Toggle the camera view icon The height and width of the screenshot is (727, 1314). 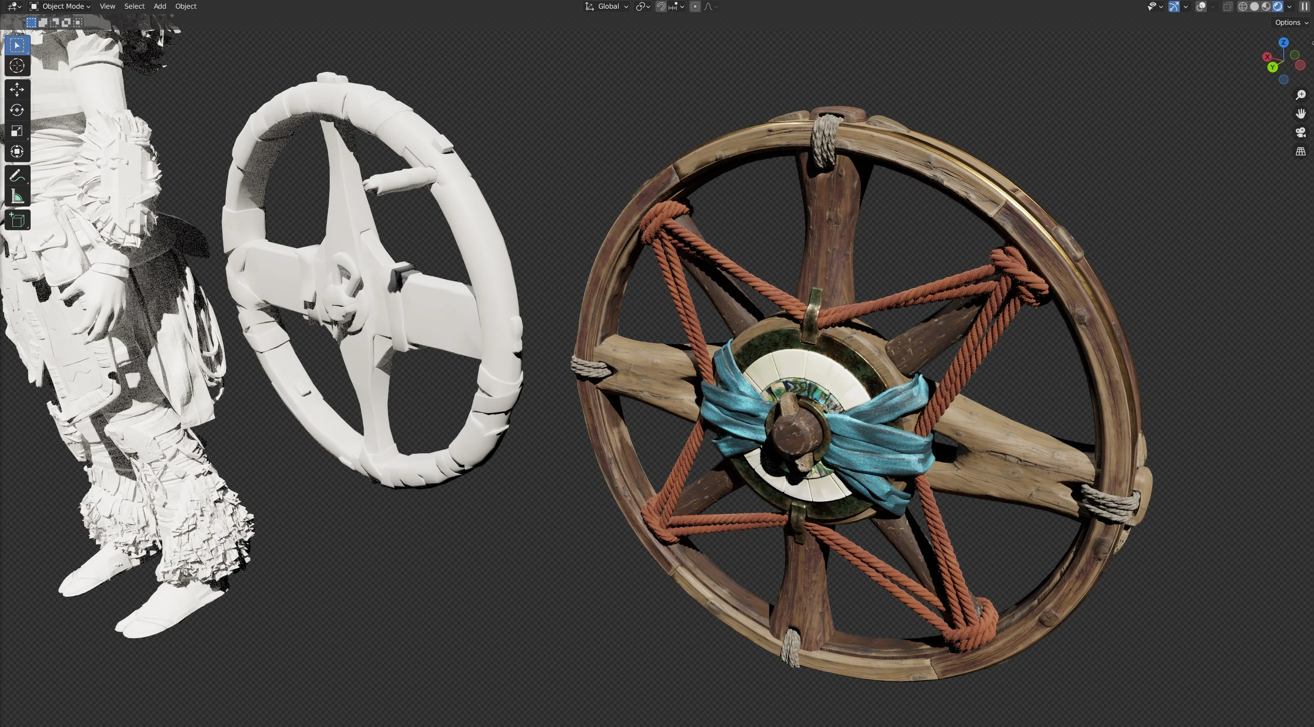pyautogui.click(x=1300, y=132)
